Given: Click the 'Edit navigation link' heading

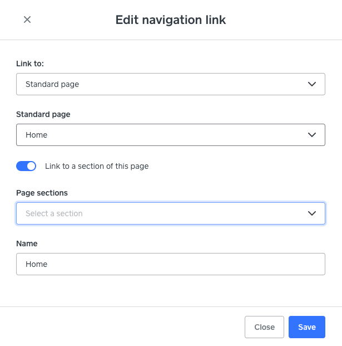Looking at the screenshot, I should [x=171, y=20].
